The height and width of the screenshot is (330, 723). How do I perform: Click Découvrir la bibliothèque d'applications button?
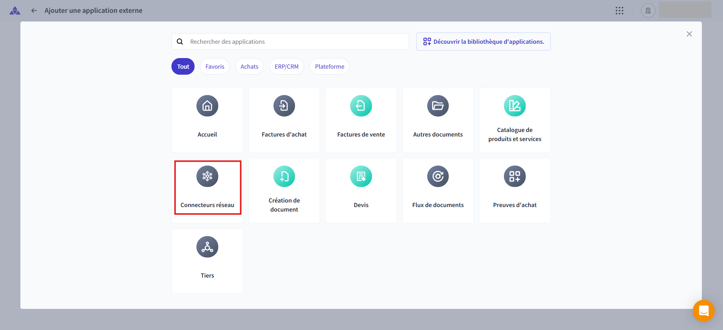483,41
